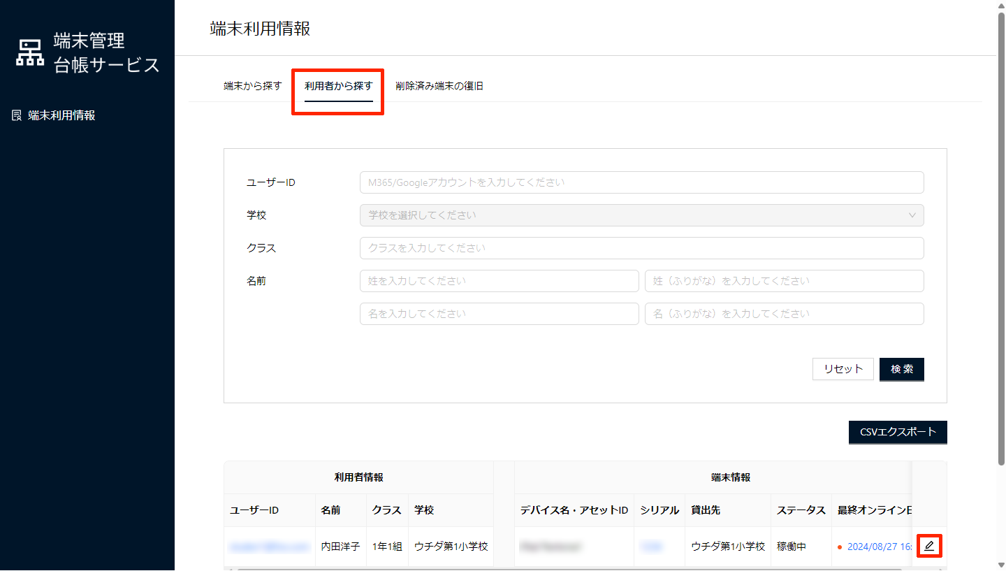Viewport: 1006px width, 571px height.
Task: Focus the 名(ふりがな) input field
Action: click(x=784, y=314)
